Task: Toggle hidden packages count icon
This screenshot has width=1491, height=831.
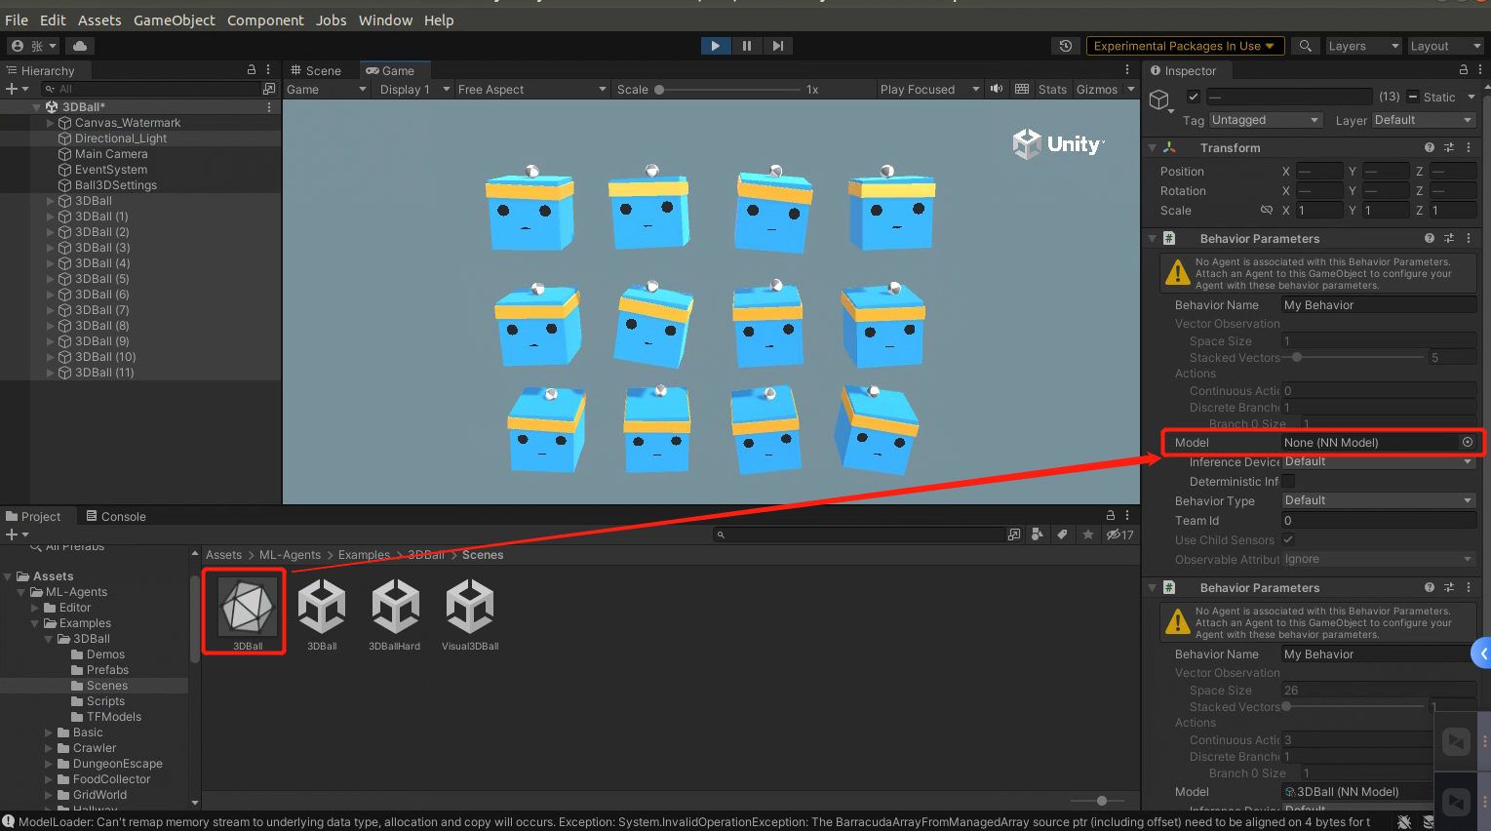Action: [1119, 534]
